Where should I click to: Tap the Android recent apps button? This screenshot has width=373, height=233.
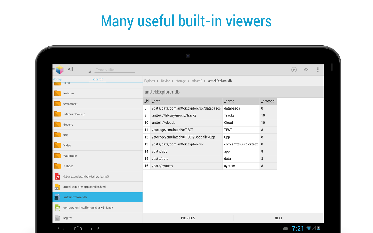pos(95,228)
